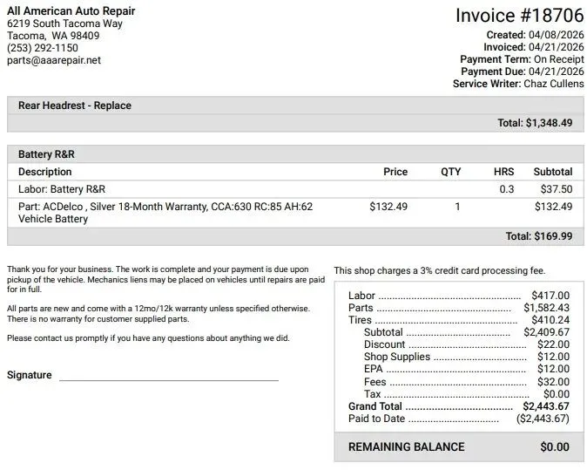Click the address 6219 South Tacoma Way
Viewport: 587px width, 470px height.
[x=64, y=24]
